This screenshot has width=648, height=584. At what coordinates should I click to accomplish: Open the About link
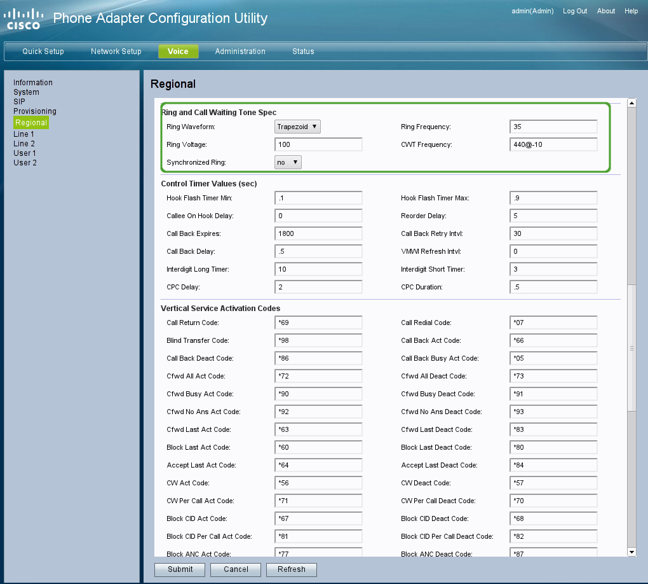(606, 11)
